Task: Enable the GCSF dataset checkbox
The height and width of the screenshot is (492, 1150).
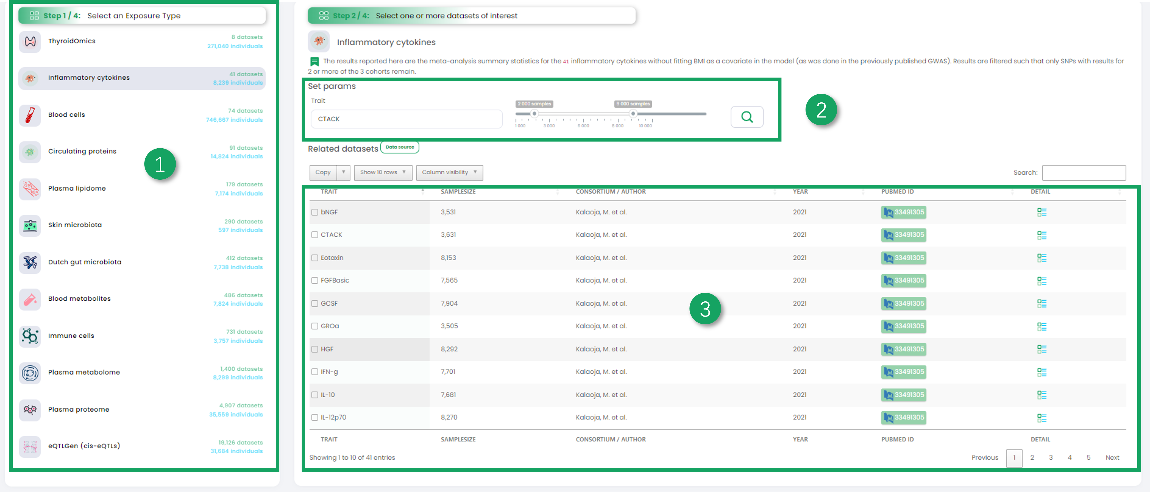Action: (x=314, y=303)
